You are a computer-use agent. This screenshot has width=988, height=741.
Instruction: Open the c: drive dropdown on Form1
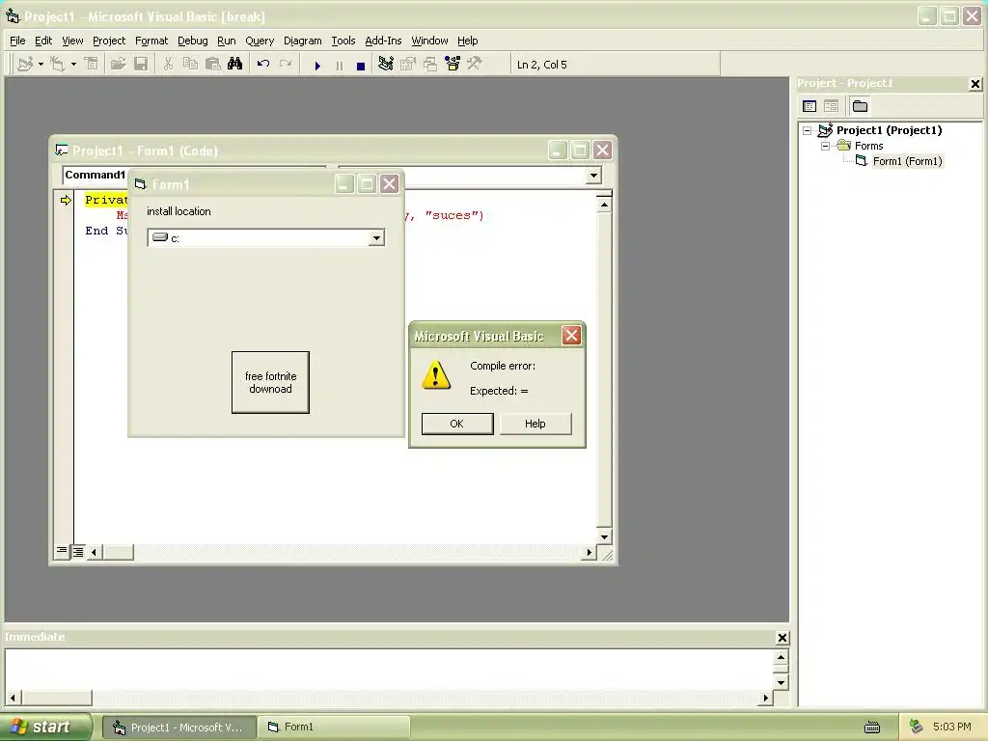376,238
